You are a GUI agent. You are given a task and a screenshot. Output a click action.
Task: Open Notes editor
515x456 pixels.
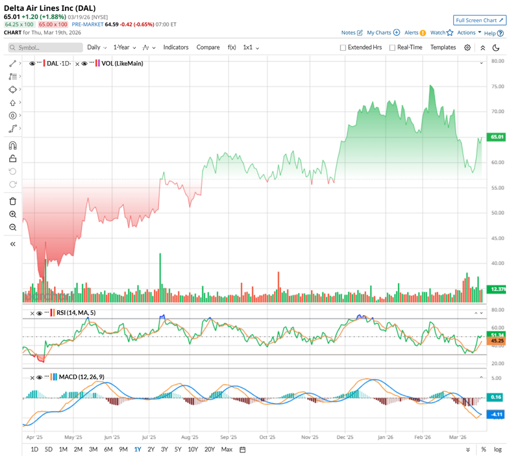[x=352, y=32]
